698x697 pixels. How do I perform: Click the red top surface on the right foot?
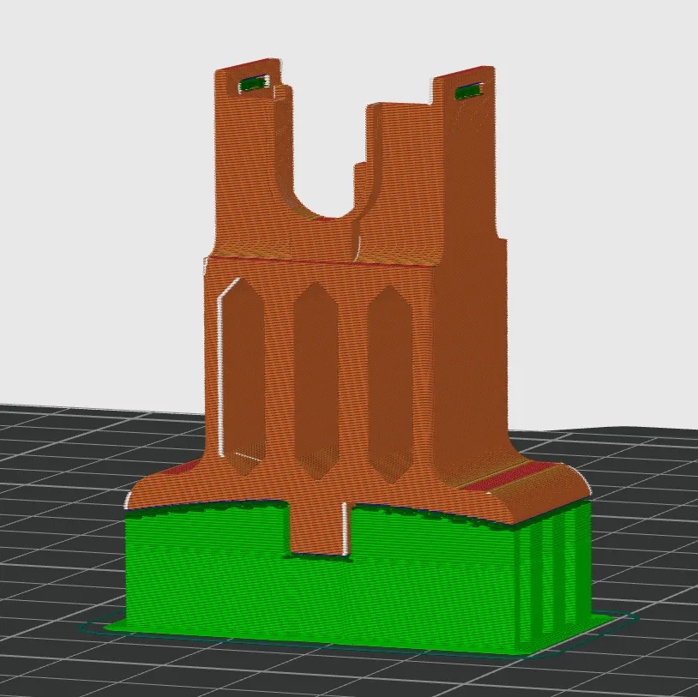click(503, 478)
